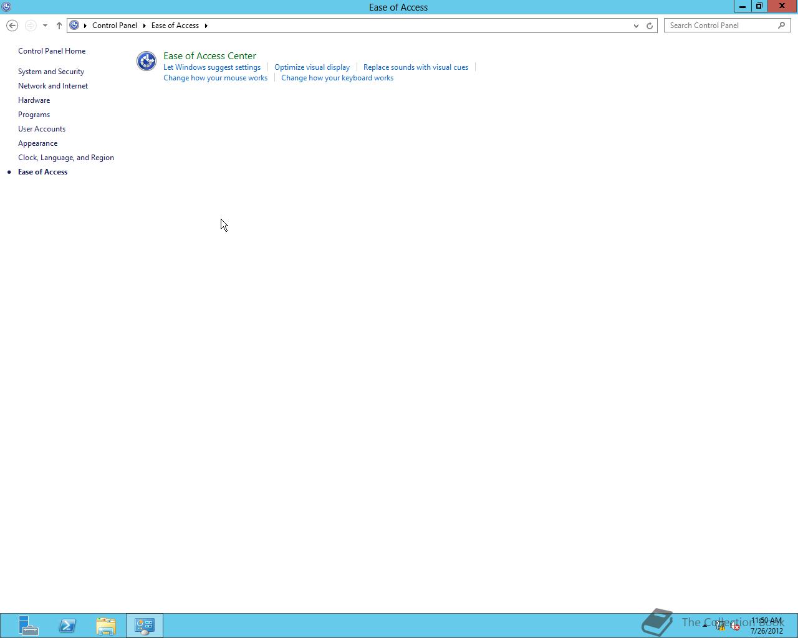Click the search magnifier icon

click(x=782, y=26)
